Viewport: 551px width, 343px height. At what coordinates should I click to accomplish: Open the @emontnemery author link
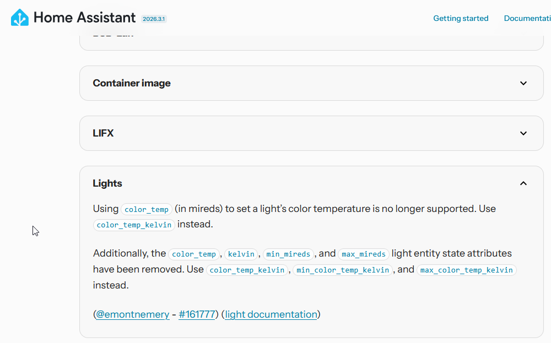(132, 314)
